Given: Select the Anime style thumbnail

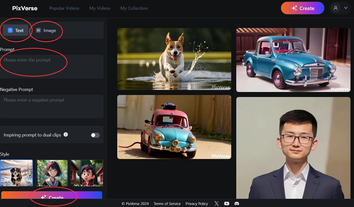Looking at the screenshot, I should (52, 173).
